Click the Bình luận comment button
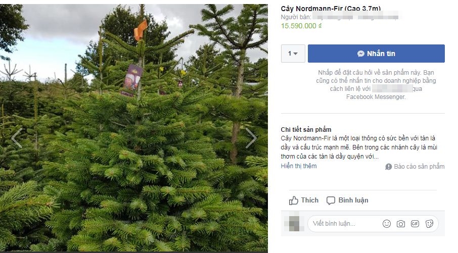 pyautogui.click(x=347, y=200)
